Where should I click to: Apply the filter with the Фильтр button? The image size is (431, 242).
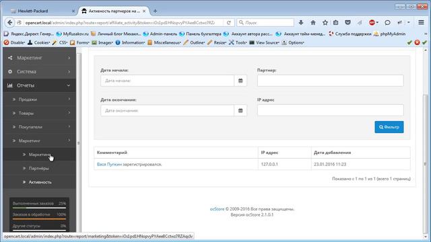click(389, 127)
